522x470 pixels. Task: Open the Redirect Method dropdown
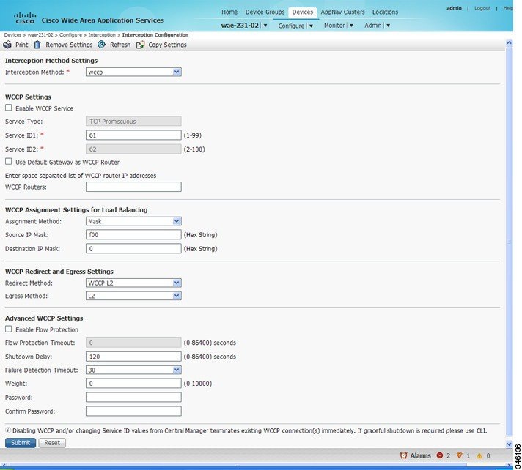[x=133, y=283]
